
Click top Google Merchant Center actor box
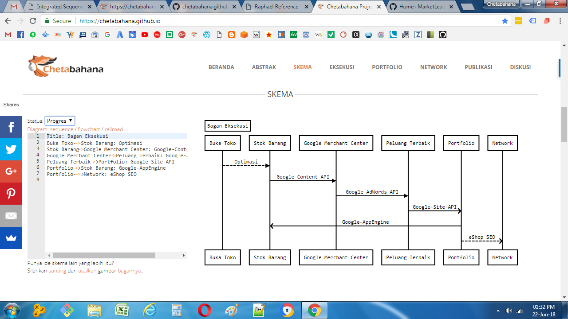click(336, 143)
